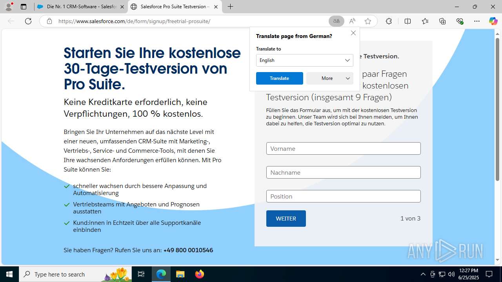Open Task View on taskbar
This screenshot has width=502, height=282.
pos(141,274)
